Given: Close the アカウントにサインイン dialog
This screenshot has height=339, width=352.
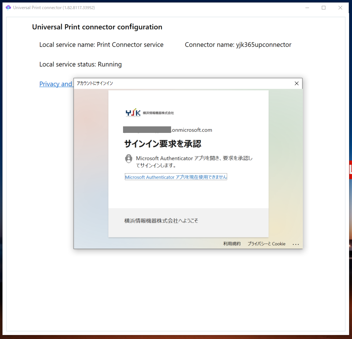Looking at the screenshot, I should click(297, 83).
